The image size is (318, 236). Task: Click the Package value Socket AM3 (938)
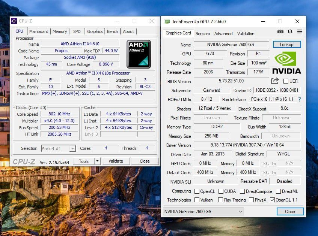pos(80,57)
